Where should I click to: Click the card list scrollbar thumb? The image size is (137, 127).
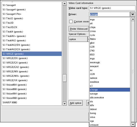[x=64, y=78]
